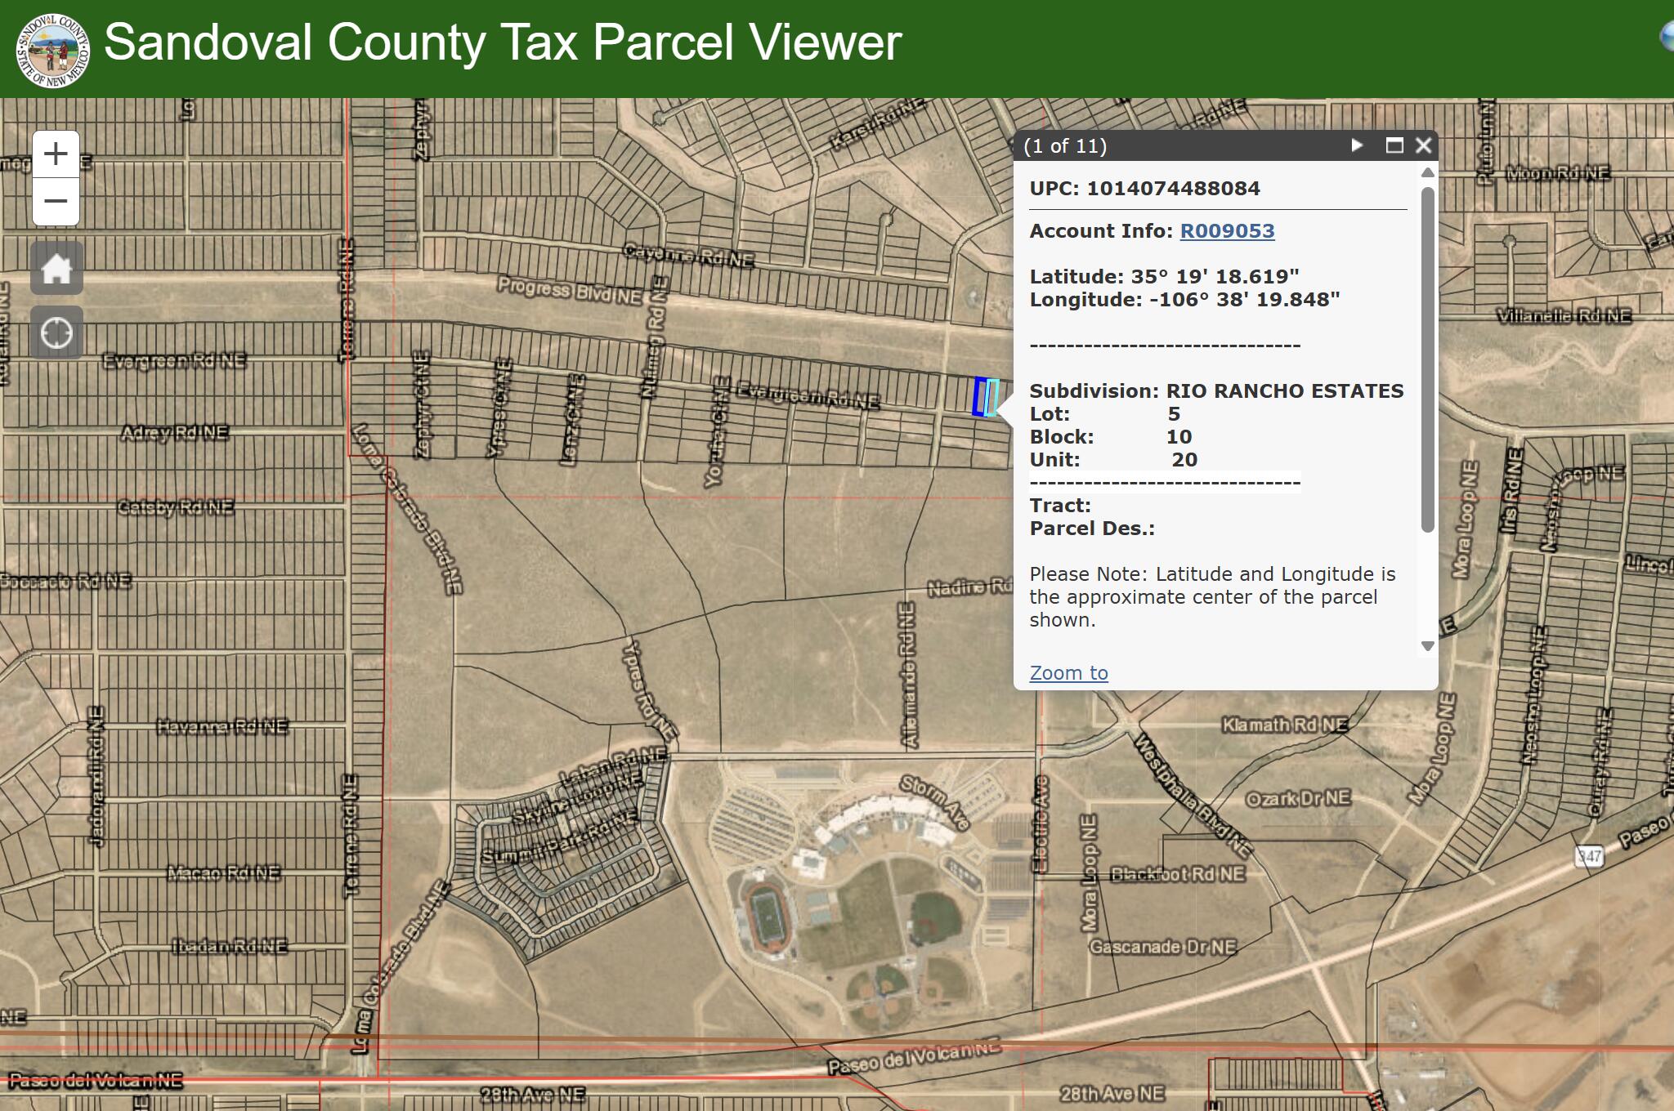Image resolution: width=1674 pixels, height=1111 pixels.
Task: Close the parcel info popup
Action: (1423, 145)
